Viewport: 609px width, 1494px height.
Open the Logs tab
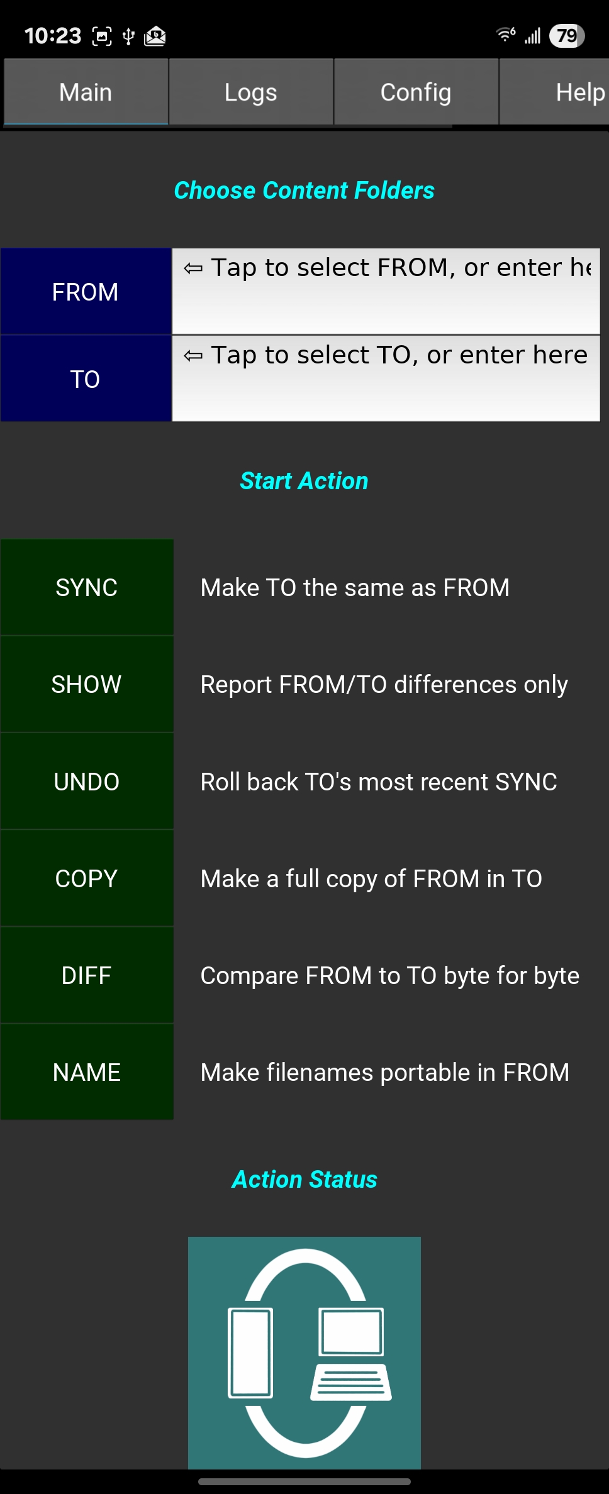pyautogui.click(x=250, y=92)
